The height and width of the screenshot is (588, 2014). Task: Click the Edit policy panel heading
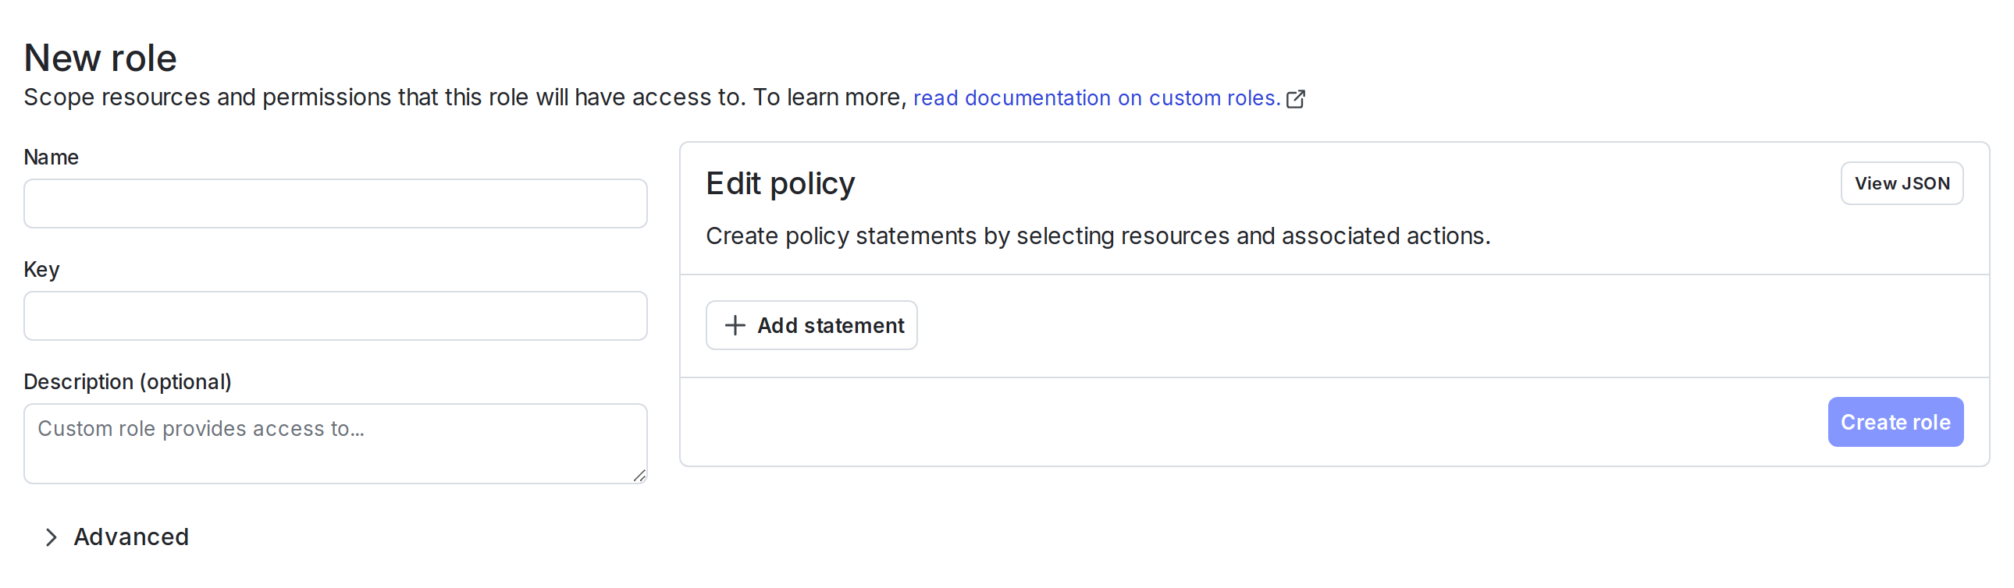[780, 183]
